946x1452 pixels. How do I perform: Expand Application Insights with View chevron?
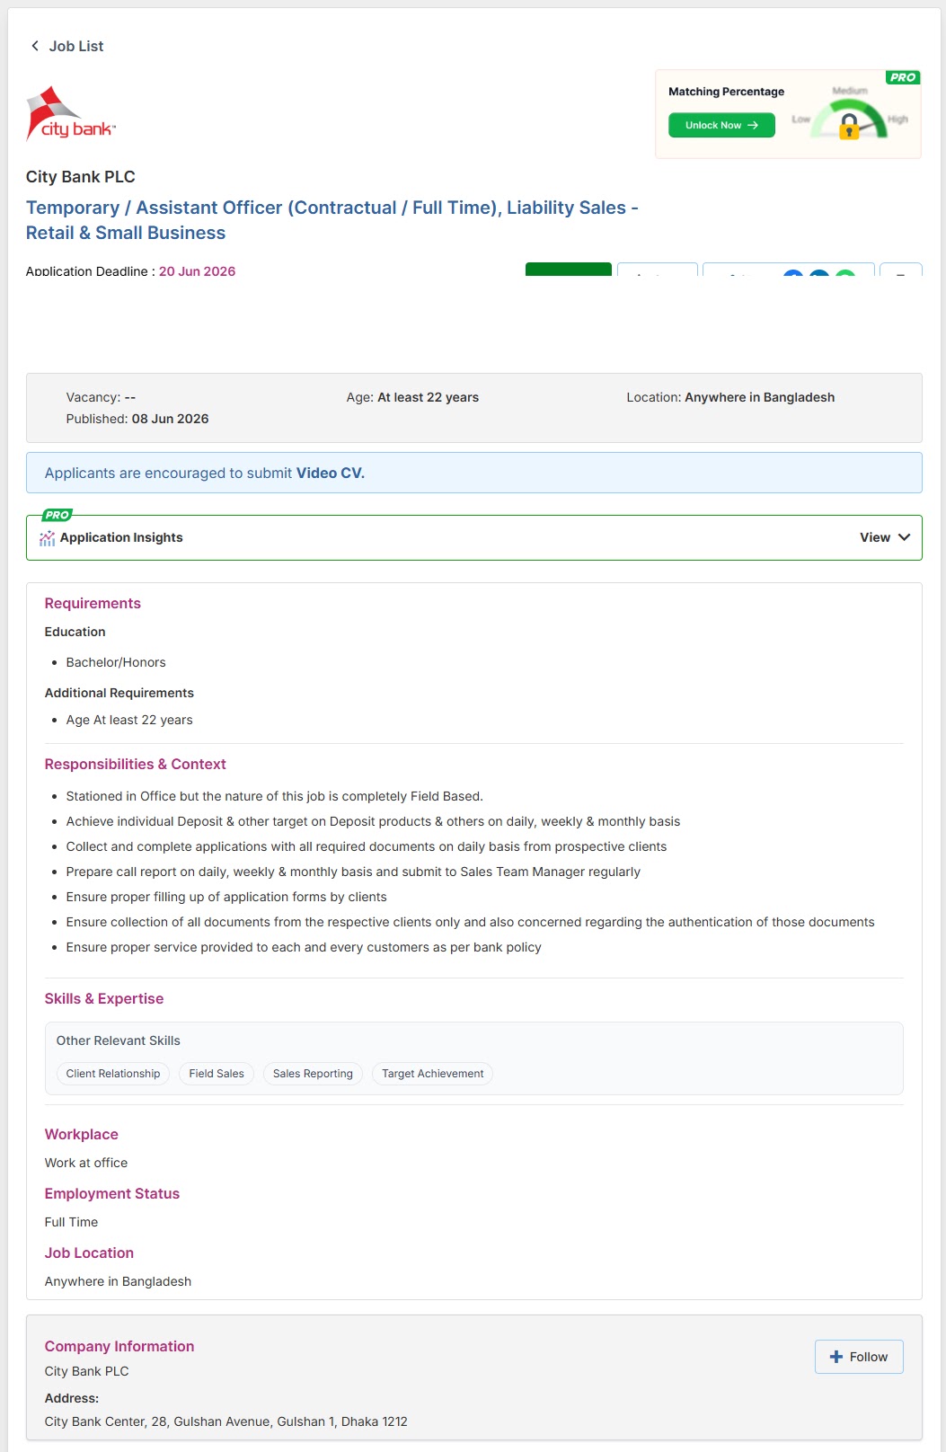pos(885,537)
